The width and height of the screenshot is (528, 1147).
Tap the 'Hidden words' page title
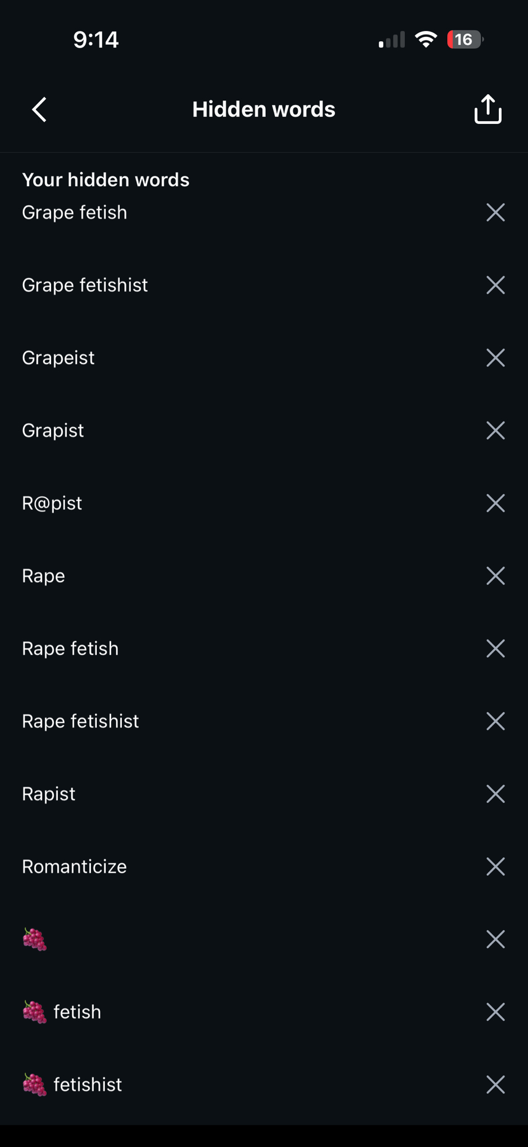263,110
